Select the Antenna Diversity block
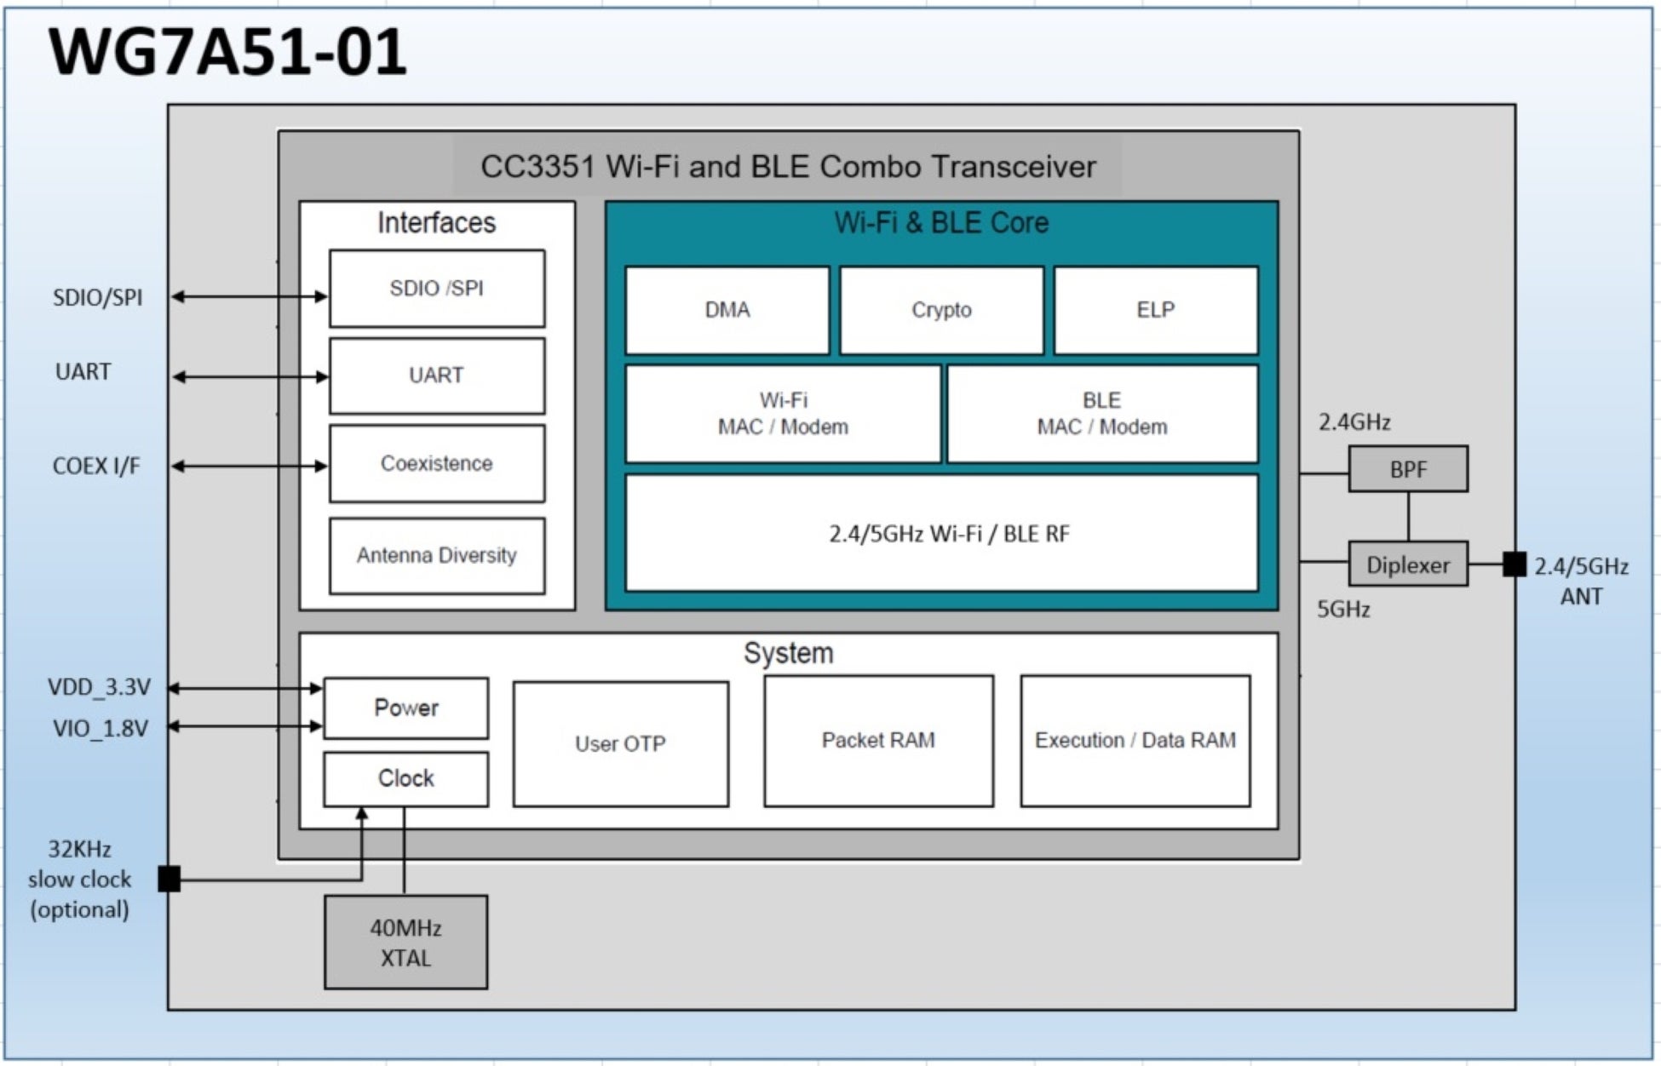 436,555
